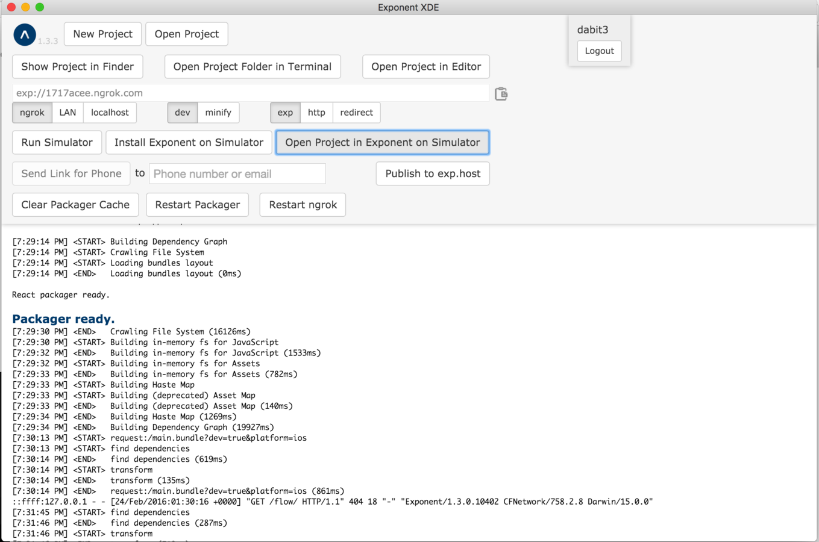Click the 7:30:13 START request main.bundle line
Screen dimensions: 819x542
tap(159, 438)
